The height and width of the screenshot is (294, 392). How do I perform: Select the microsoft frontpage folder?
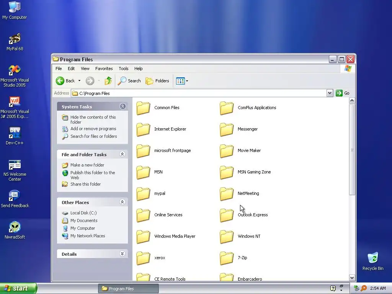163,151
